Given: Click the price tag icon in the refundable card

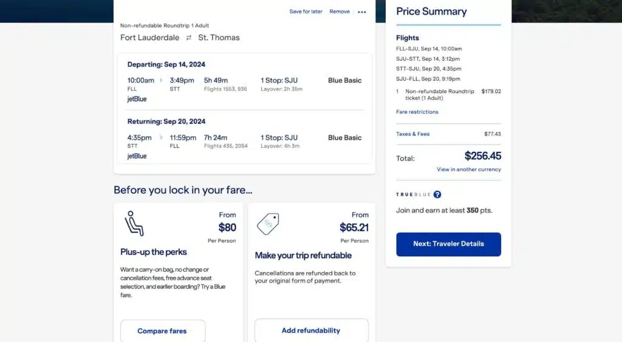Looking at the screenshot, I should click(x=268, y=224).
